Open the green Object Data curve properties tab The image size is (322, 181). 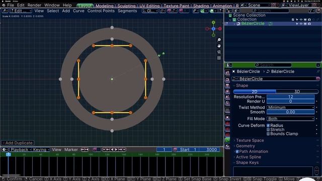(227, 140)
